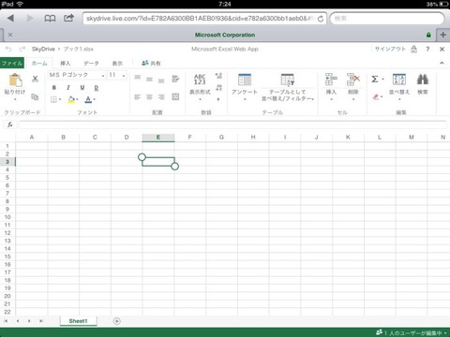The height and width of the screenshot is (337, 450).
Task: Open the アンケート survey dropdown
Action: tap(245, 87)
